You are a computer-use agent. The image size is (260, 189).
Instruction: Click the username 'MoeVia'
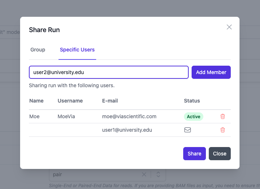(66, 116)
